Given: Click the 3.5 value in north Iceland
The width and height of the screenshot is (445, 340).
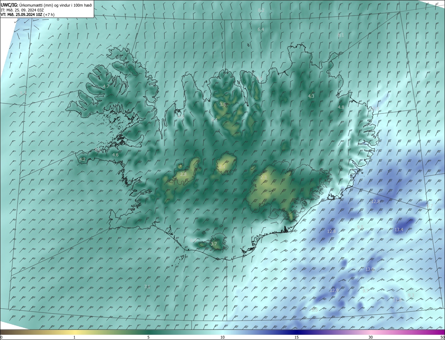Looking at the screenshot, I should (222, 104).
